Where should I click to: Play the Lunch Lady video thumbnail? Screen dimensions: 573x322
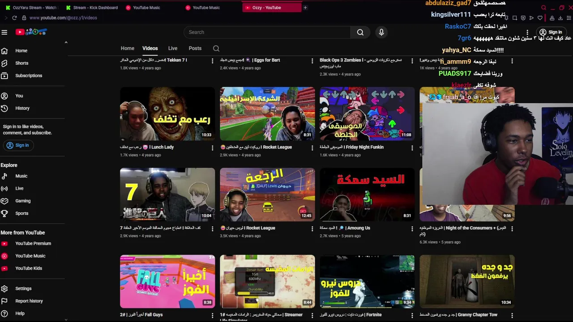(x=167, y=114)
